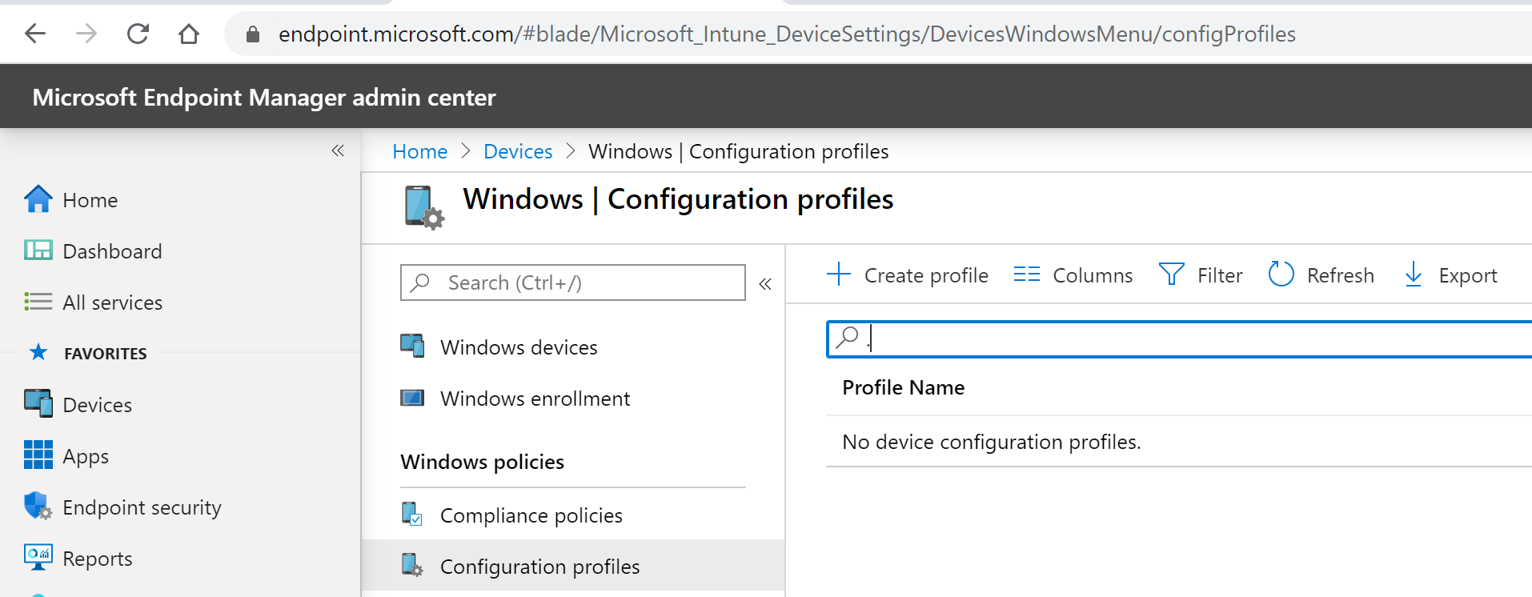Open the Filter options
This screenshot has height=597, width=1532.
pos(1201,275)
